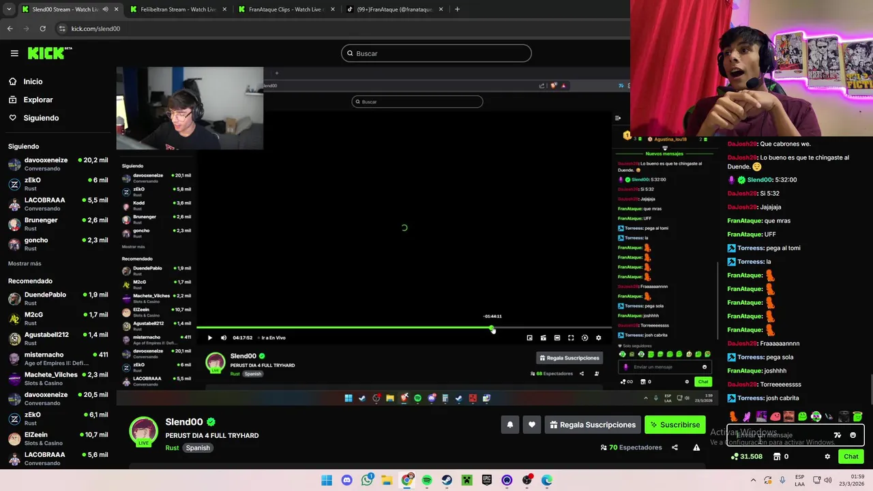
Task: Click Ir a En Vivo in player
Action: click(x=273, y=338)
